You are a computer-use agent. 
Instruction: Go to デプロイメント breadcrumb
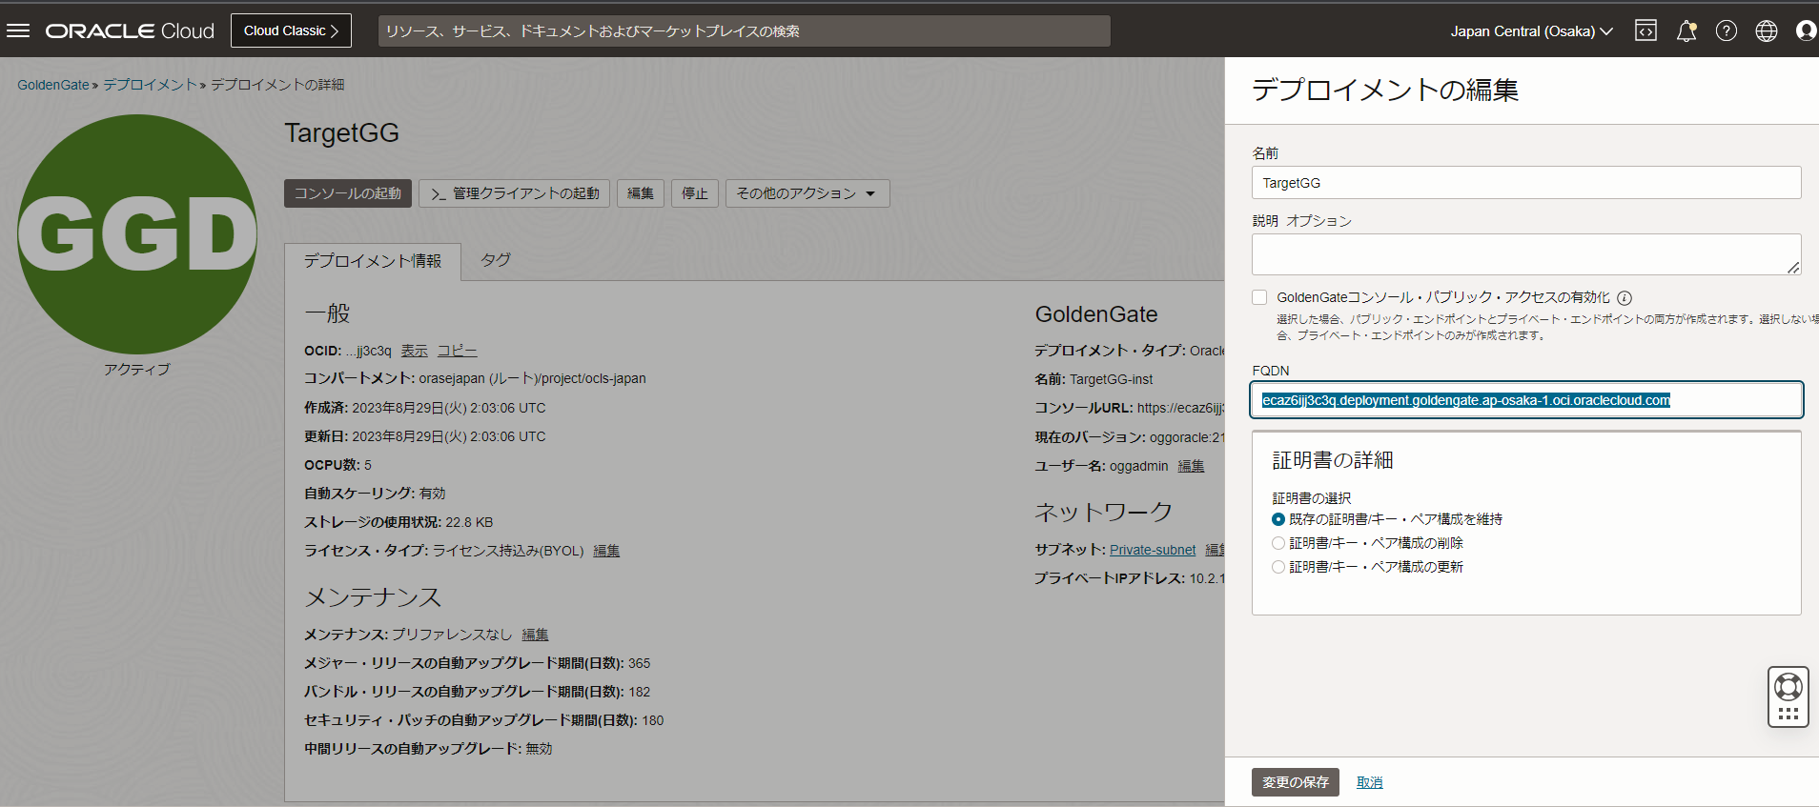(151, 85)
